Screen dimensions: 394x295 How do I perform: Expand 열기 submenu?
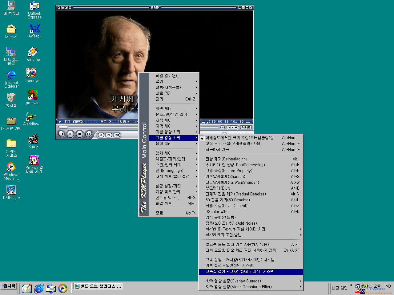(174, 82)
